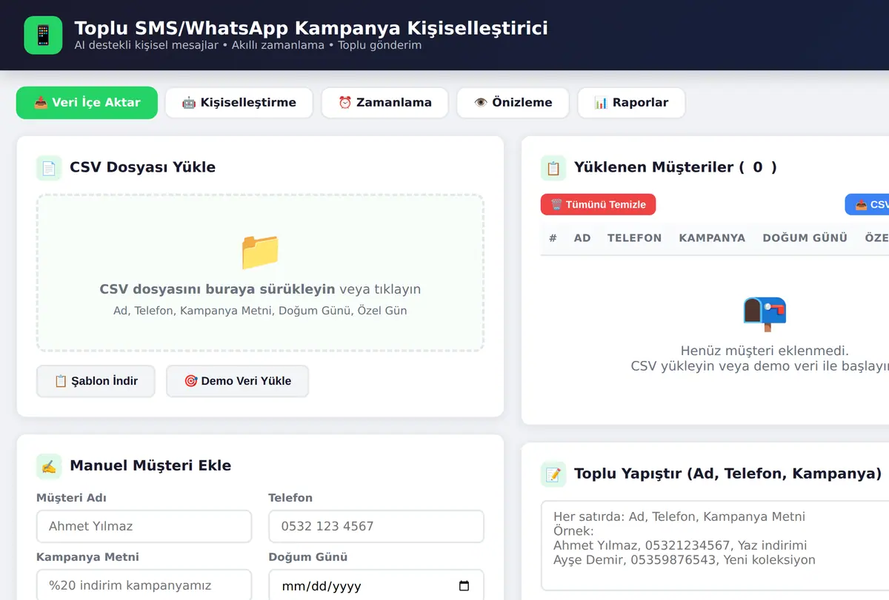Click the clipboard icon beside Yüklenen Müşteriler
This screenshot has width=889, height=600.
(x=553, y=168)
